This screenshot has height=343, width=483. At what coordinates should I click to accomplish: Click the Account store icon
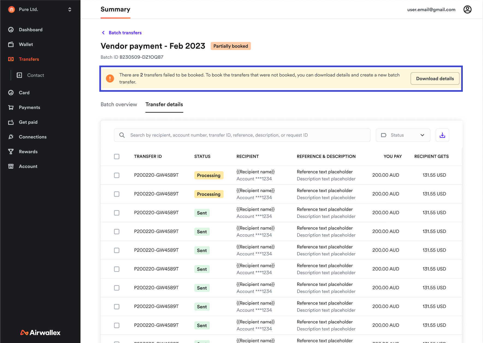point(11,166)
